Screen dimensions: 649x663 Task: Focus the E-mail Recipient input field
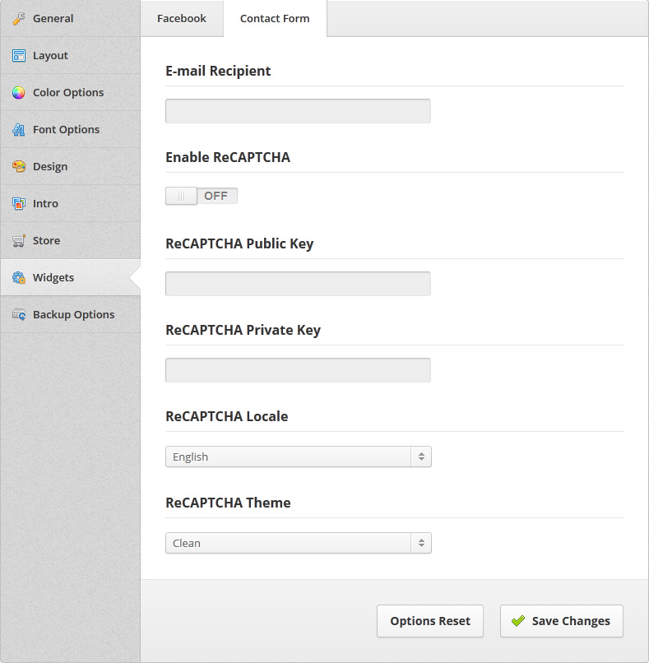pyautogui.click(x=298, y=111)
